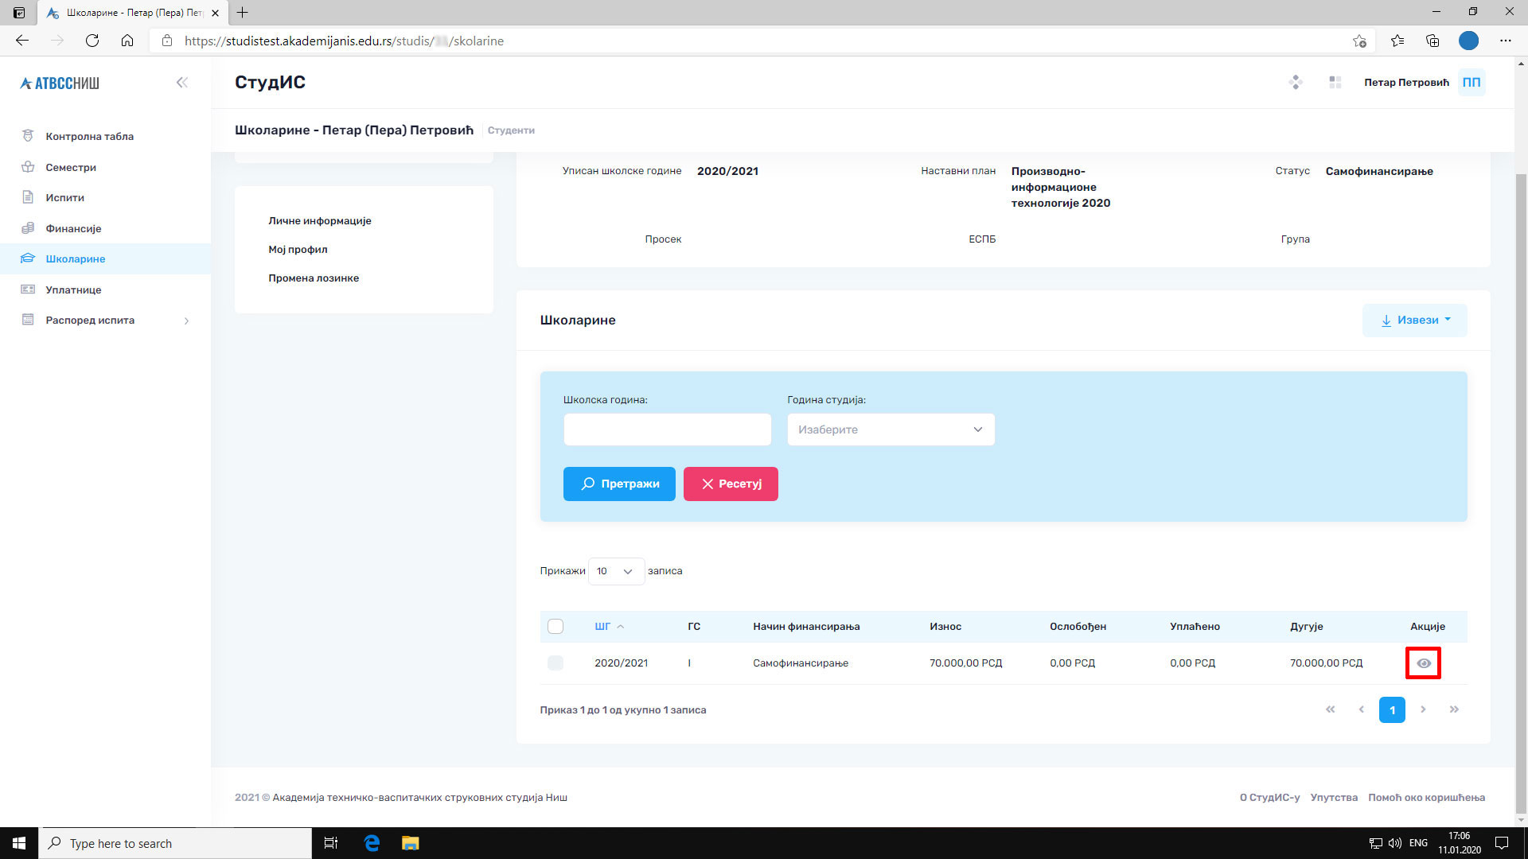Image resolution: width=1528 pixels, height=859 pixels.
Task: Open the Година студија dropdown
Action: pyautogui.click(x=891, y=429)
